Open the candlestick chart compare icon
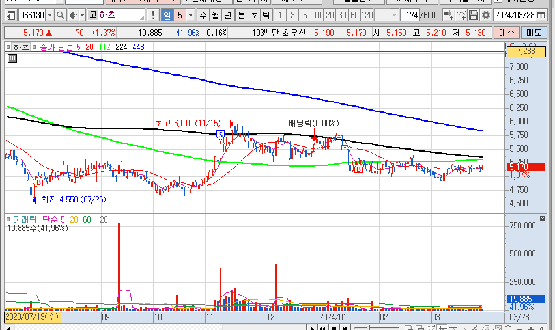 tap(448, 15)
